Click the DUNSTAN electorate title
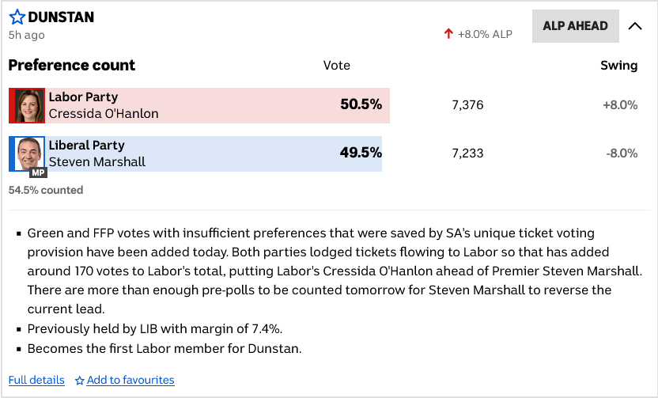 point(62,17)
